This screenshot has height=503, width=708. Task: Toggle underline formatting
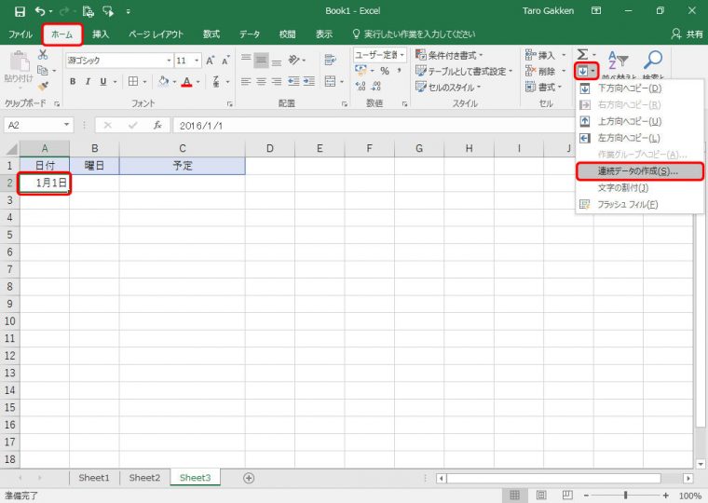coord(103,81)
